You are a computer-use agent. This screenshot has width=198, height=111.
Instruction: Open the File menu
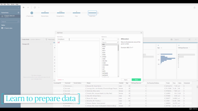tap(2, 4)
